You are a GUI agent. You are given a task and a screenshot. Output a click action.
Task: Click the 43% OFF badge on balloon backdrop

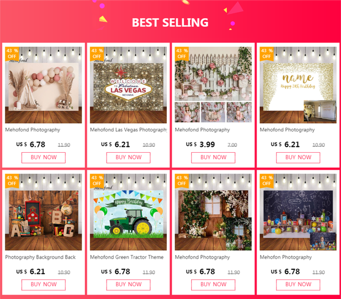12,54
